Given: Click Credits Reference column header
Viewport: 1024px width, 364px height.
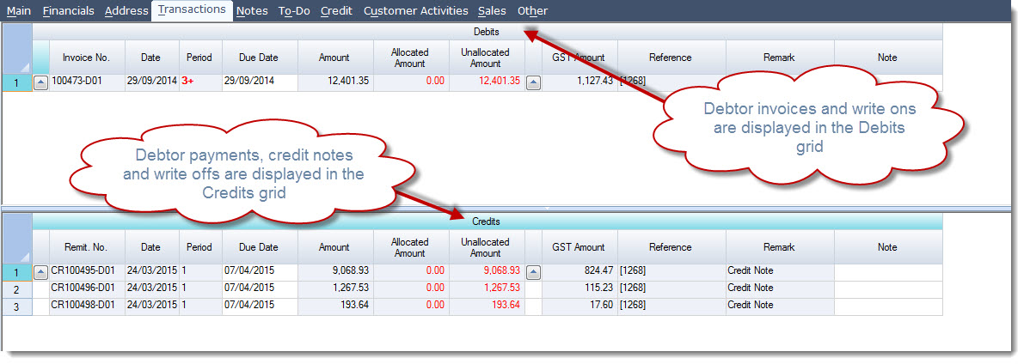Looking at the screenshot, I should point(671,247).
